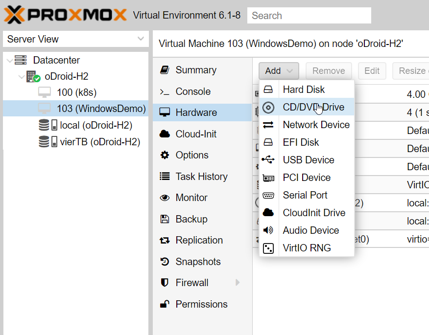Click database icon of local storage

click(x=44, y=125)
